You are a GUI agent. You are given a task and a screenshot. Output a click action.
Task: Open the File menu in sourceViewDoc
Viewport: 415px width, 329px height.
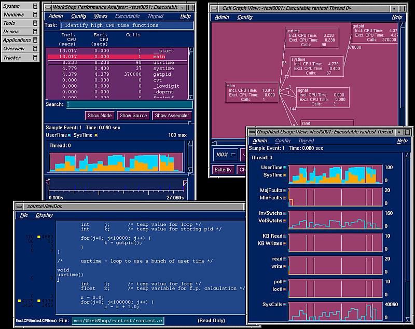(24, 215)
